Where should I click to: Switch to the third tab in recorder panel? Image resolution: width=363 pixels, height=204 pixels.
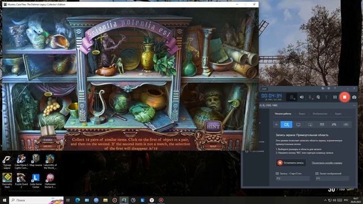click(320, 114)
